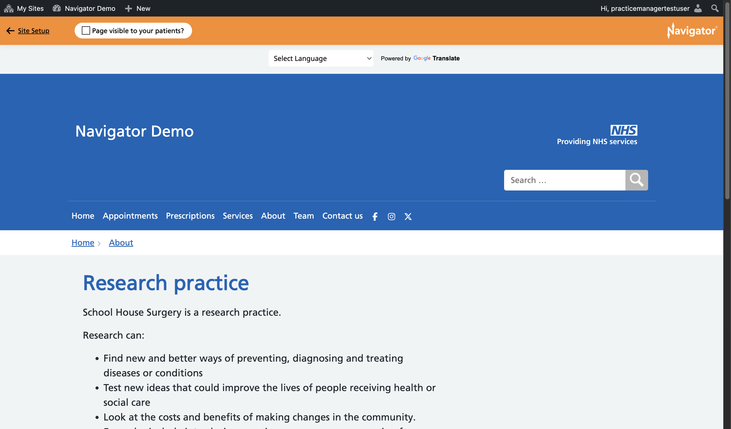Click the 'Providing NHS services' text
Viewport: 731px width, 429px height.
[x=597, y=141]
